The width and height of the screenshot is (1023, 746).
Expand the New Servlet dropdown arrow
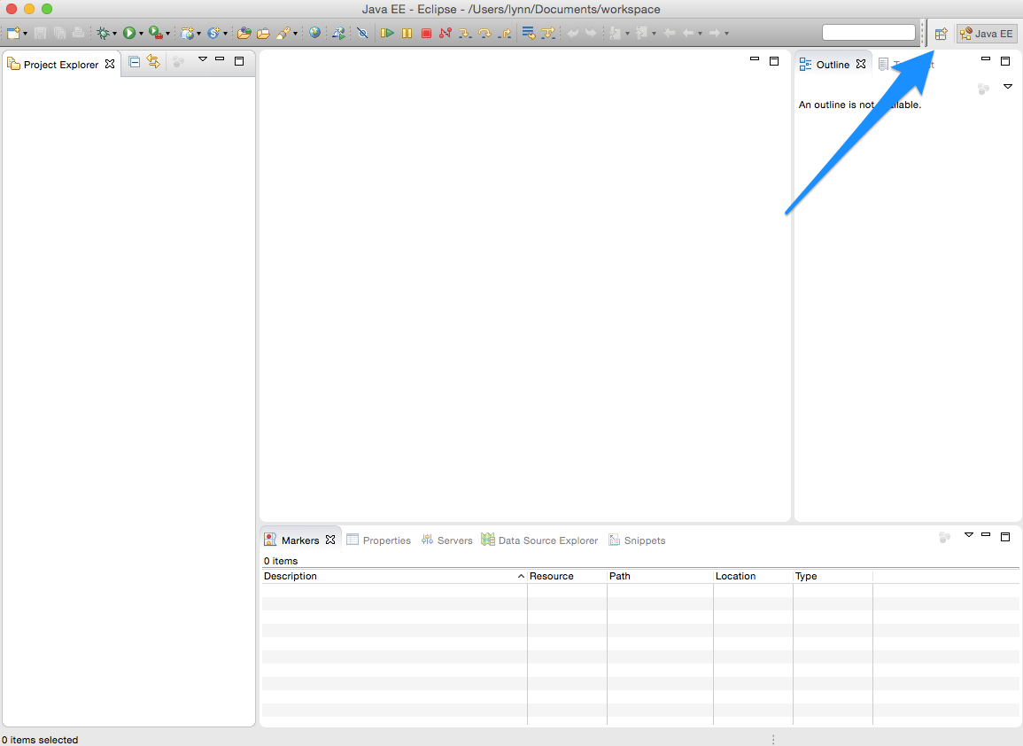(225, 34)
